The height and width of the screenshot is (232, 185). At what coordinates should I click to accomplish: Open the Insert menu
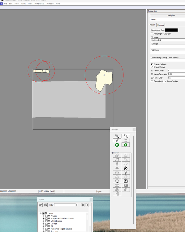tap(23, 4)
